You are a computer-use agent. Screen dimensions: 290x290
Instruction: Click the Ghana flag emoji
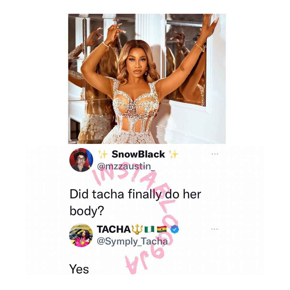162,229
